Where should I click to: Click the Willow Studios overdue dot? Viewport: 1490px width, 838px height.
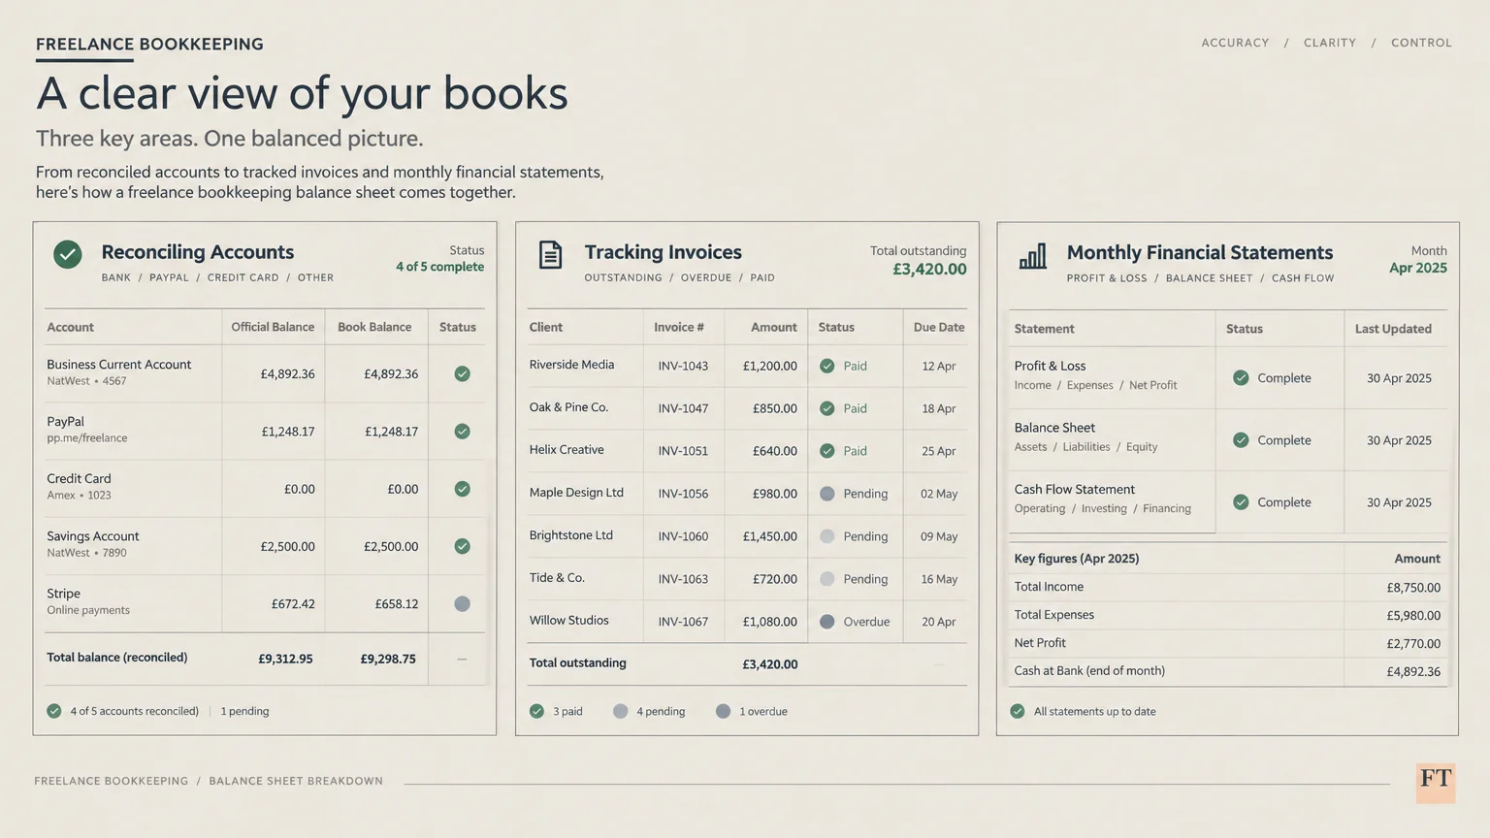pyautogui.click(x=827, y=622)
